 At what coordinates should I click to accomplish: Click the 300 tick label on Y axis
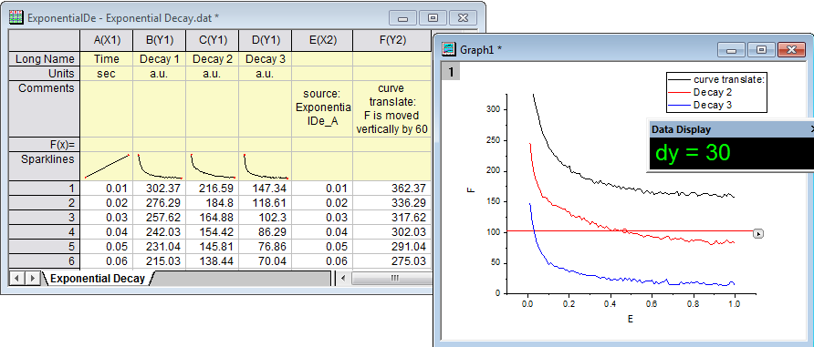click(492, 110)
